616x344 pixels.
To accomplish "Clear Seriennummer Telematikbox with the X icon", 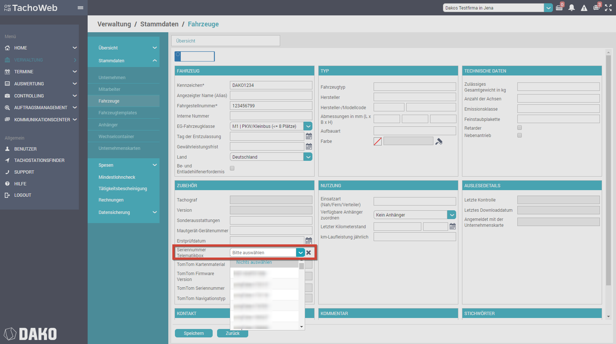I will pos(309,253).
